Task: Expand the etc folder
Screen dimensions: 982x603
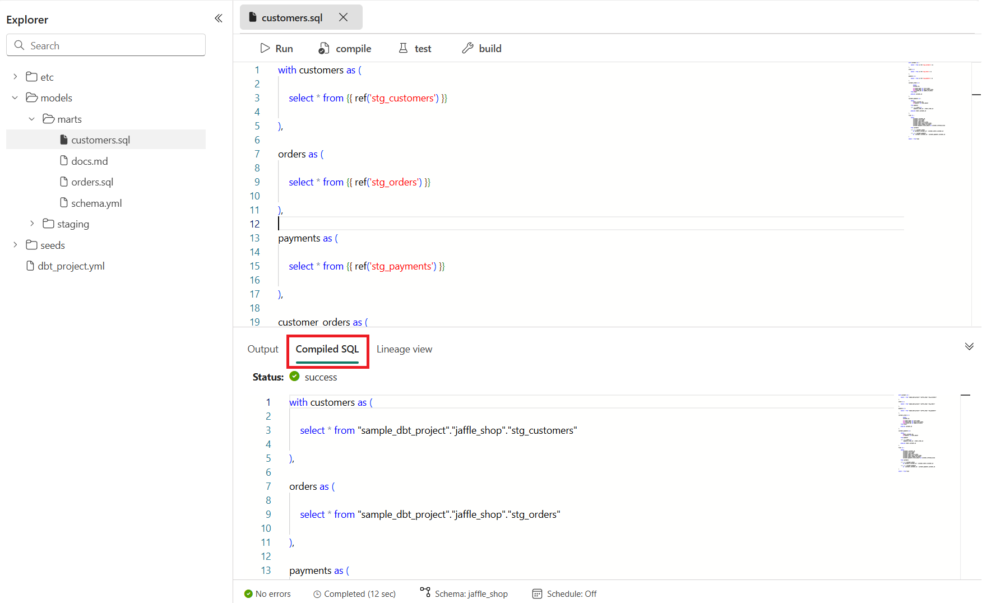Action: (15, 76)
